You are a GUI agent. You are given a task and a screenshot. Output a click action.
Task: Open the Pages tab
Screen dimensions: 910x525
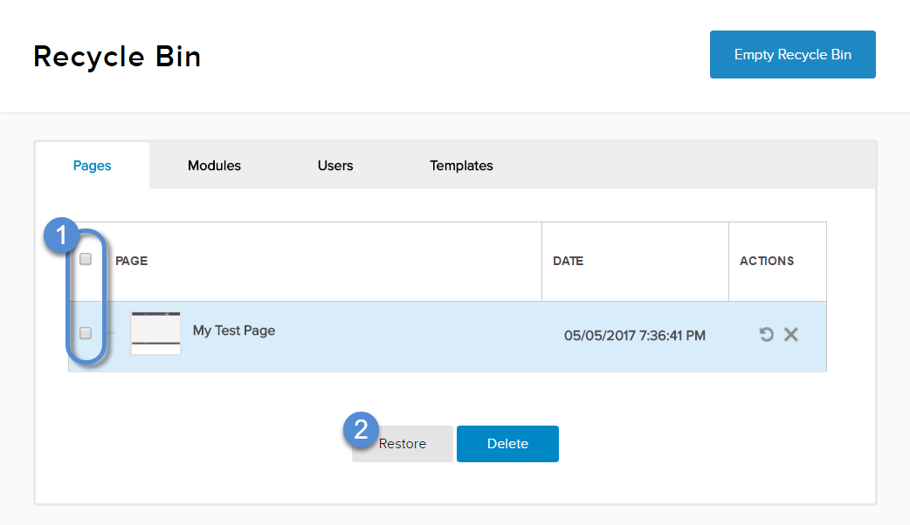click(92, 166)
